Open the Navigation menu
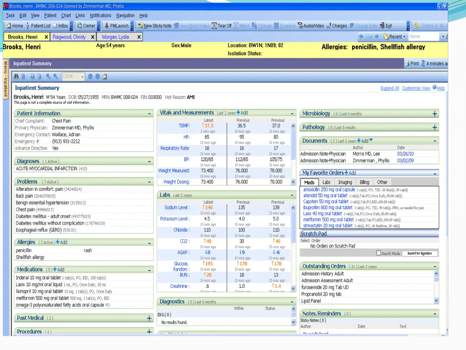The height and width of the screenshot is (350, 466). (125, 15)
